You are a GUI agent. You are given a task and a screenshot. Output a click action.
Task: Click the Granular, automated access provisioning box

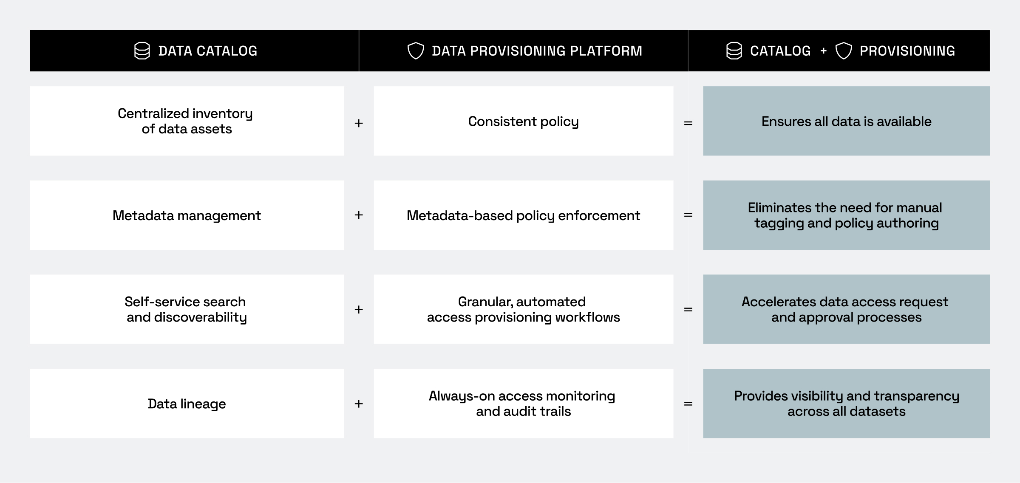coord(523,309)
